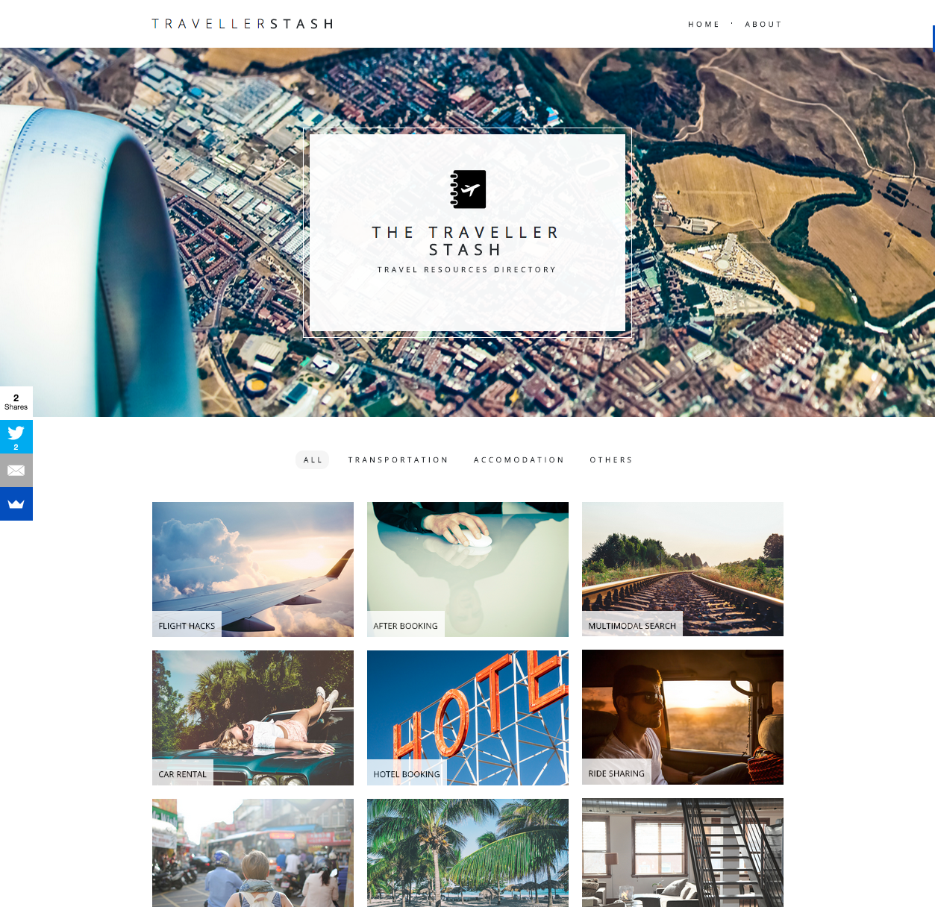Click the Twitter share icon
Screen dimensions: 935x907
[16, 436]
